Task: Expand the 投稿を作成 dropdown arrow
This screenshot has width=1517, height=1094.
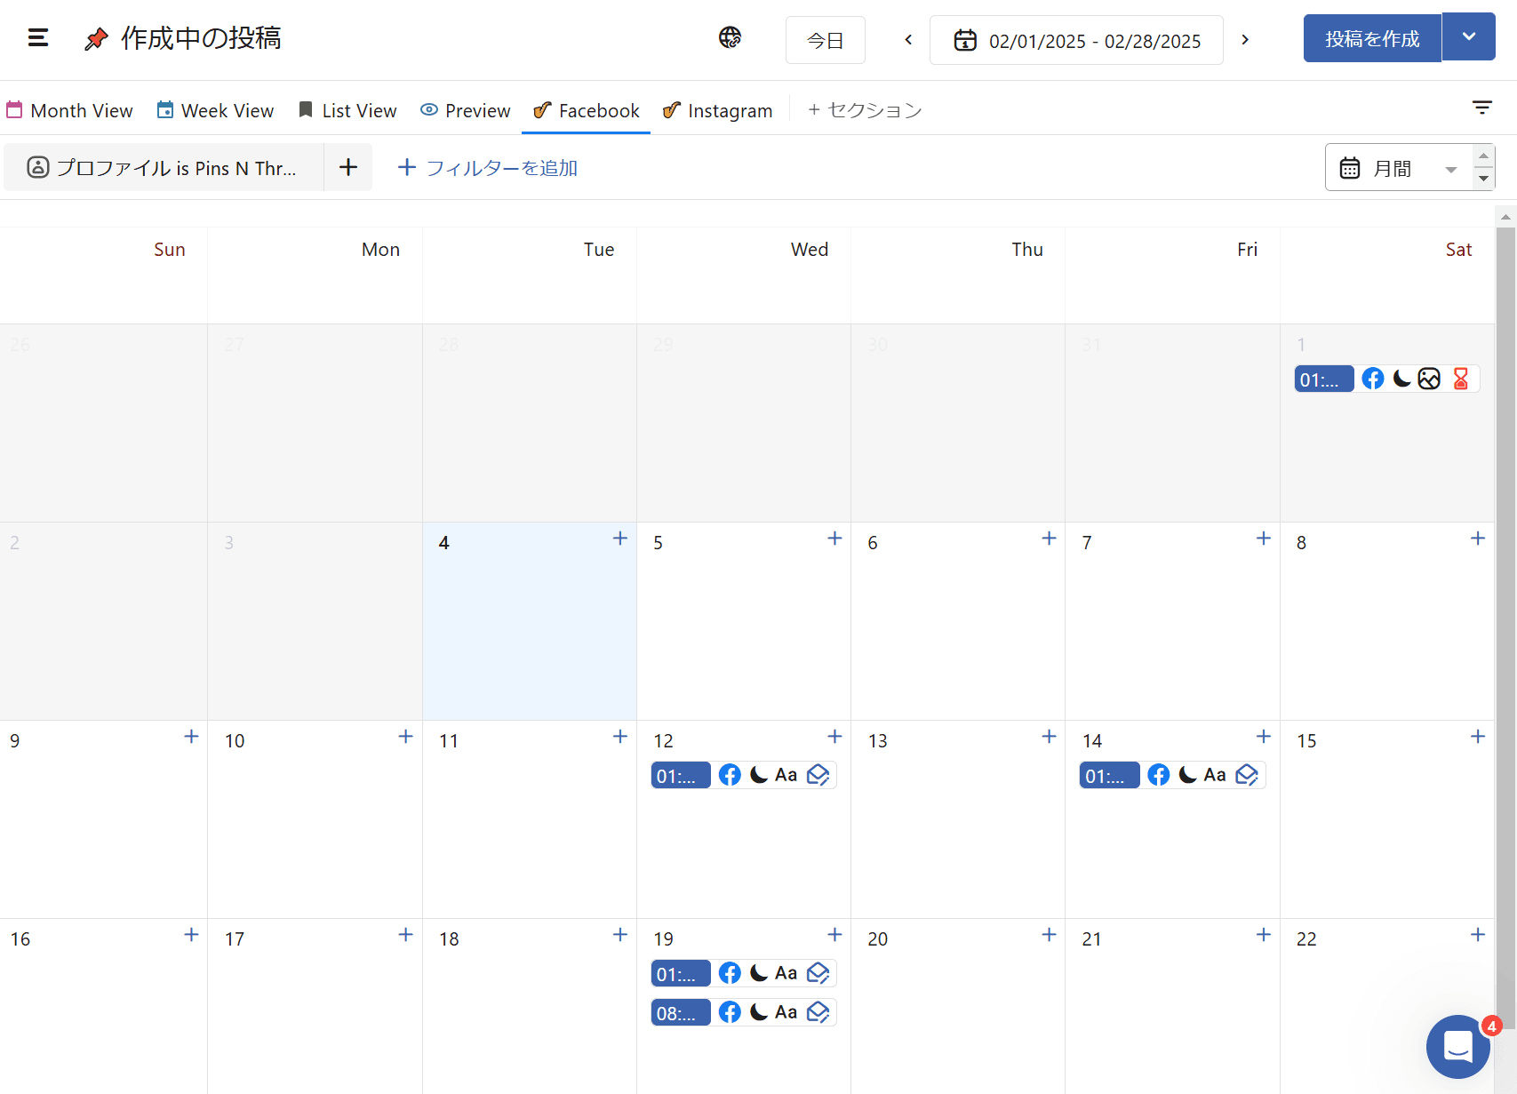Action: (x=1468, y=38)
